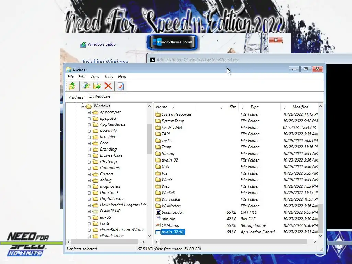Viewport: 352px width, 264px height.
Task: Select the Tasks folder icon
Action: coord(158,141)
